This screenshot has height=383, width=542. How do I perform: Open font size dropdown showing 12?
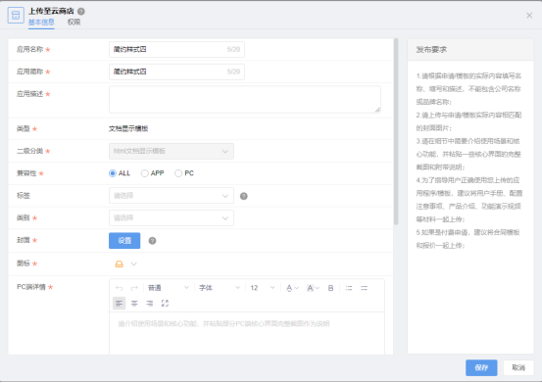coord(263,288)
